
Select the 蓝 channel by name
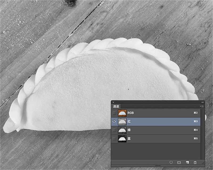pos(129,139)
